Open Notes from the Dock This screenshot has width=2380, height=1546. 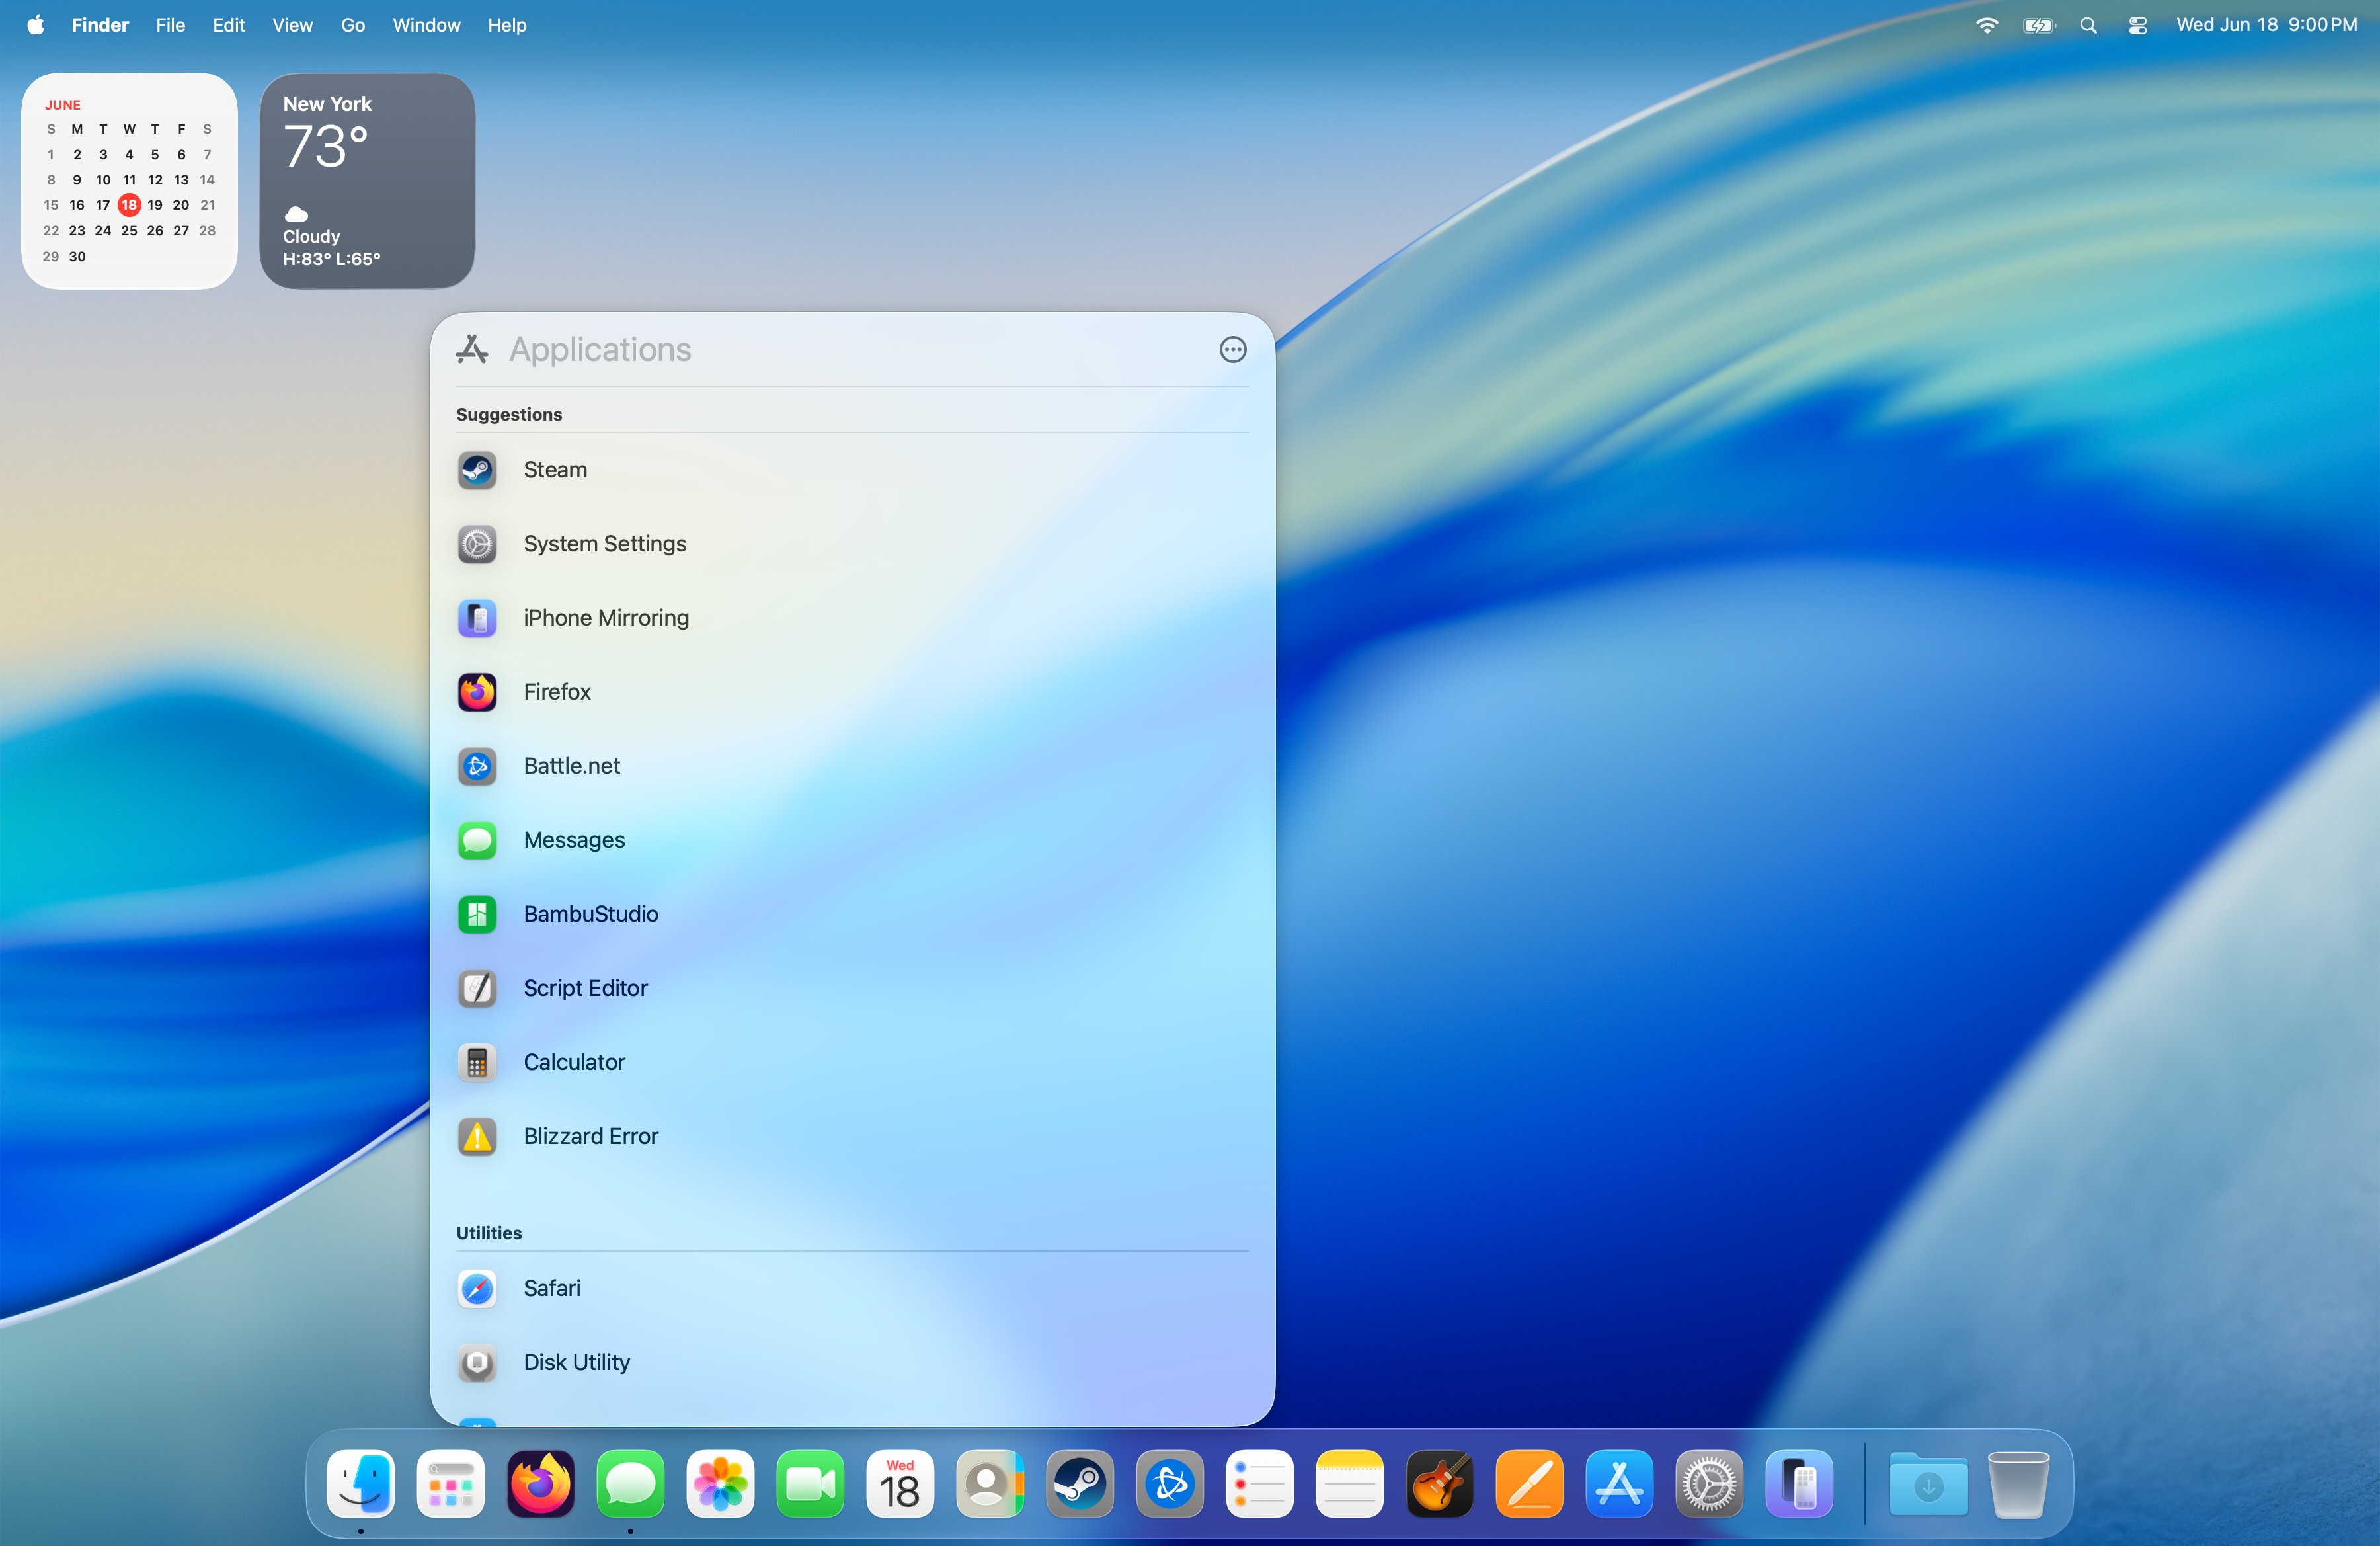click(1350, 1483)
